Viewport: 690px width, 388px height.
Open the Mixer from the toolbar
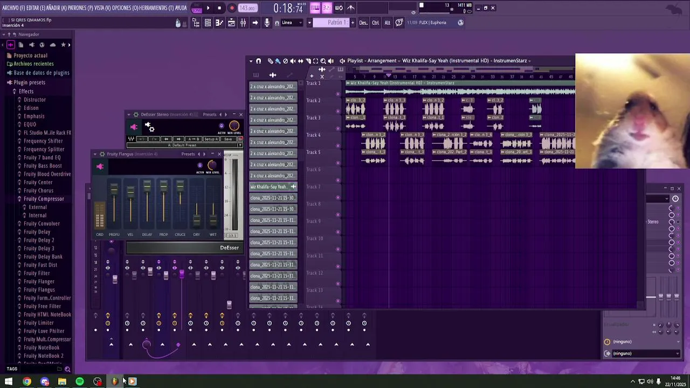tap(243, 23)
